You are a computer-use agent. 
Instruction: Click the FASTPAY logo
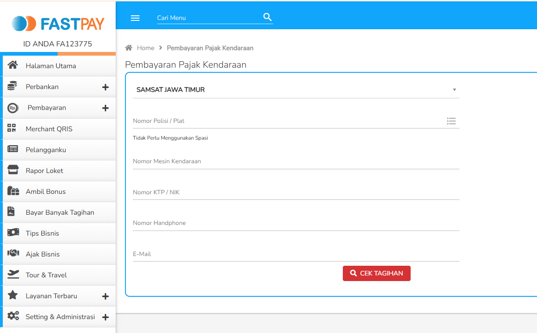(x=58, y=23)
